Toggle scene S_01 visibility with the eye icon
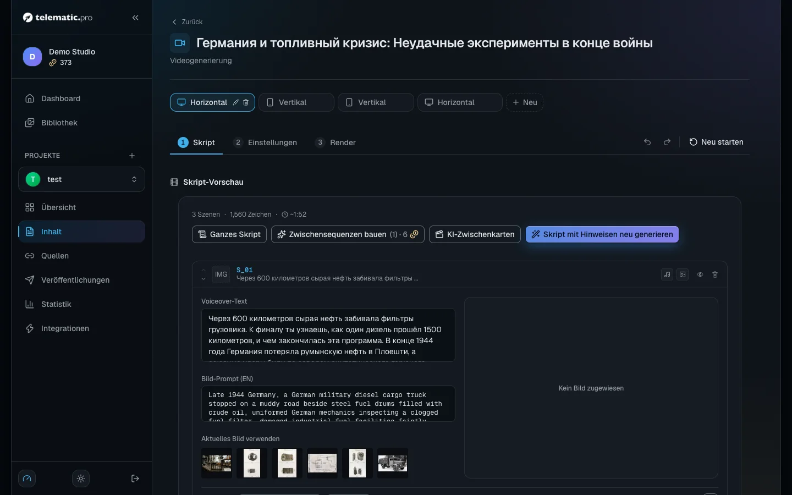 pos(700,274)
